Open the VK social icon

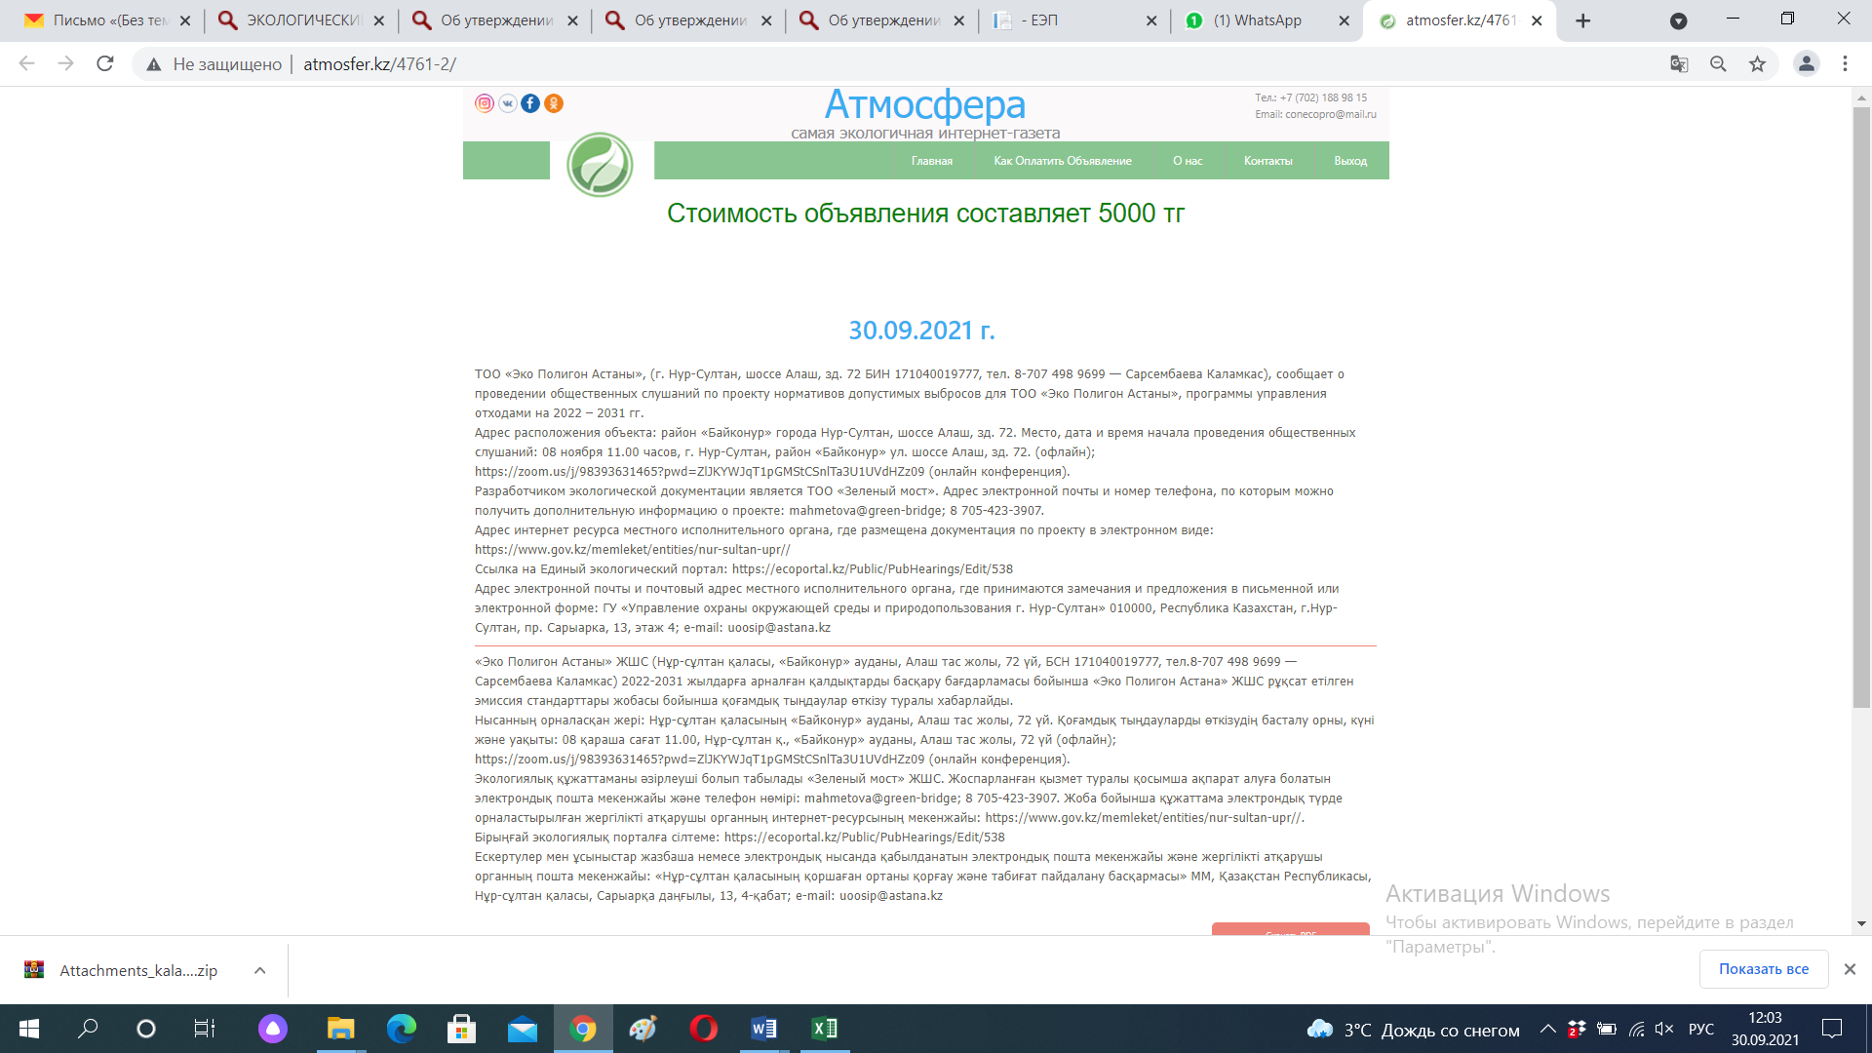click(x=508, y=103)
